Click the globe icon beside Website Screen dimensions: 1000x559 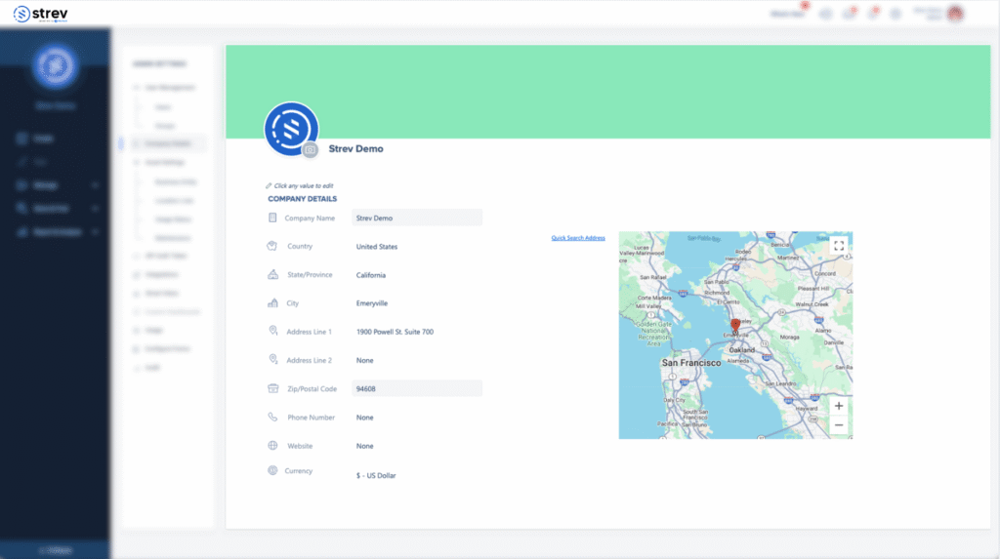tap(272, 446)
